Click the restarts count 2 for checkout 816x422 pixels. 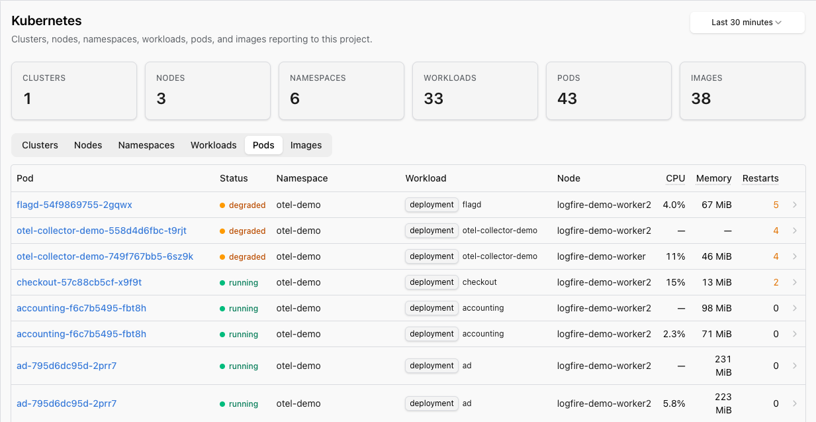click(776, 282)
